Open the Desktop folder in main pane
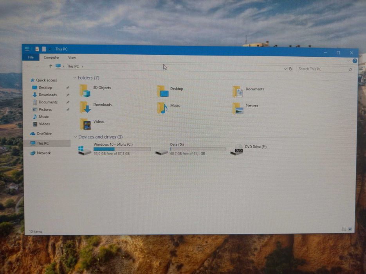 click(170, 91)
